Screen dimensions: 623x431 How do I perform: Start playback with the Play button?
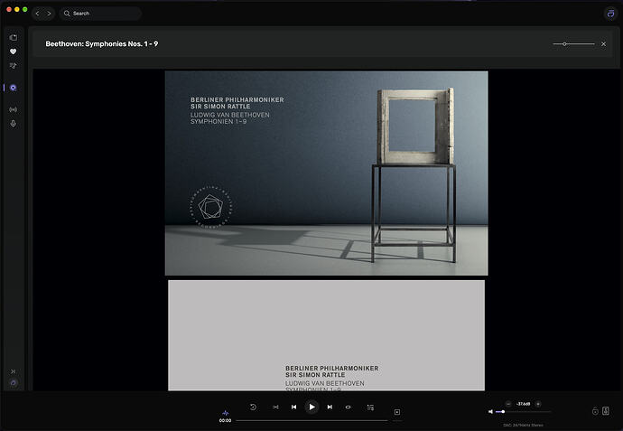pos(311,407)
